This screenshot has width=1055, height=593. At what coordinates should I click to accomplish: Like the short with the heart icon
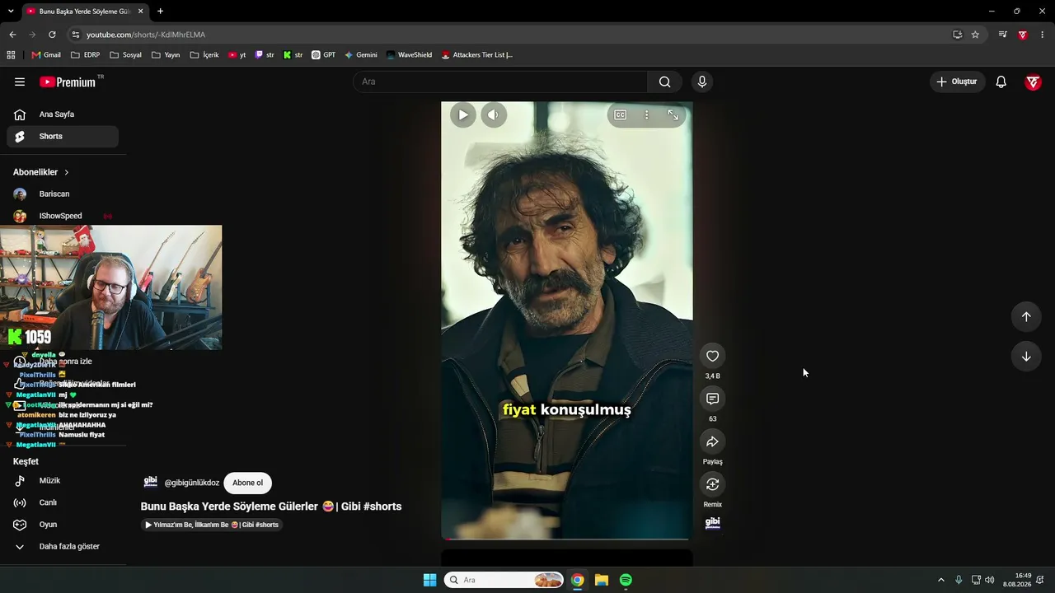pos(713,356)
